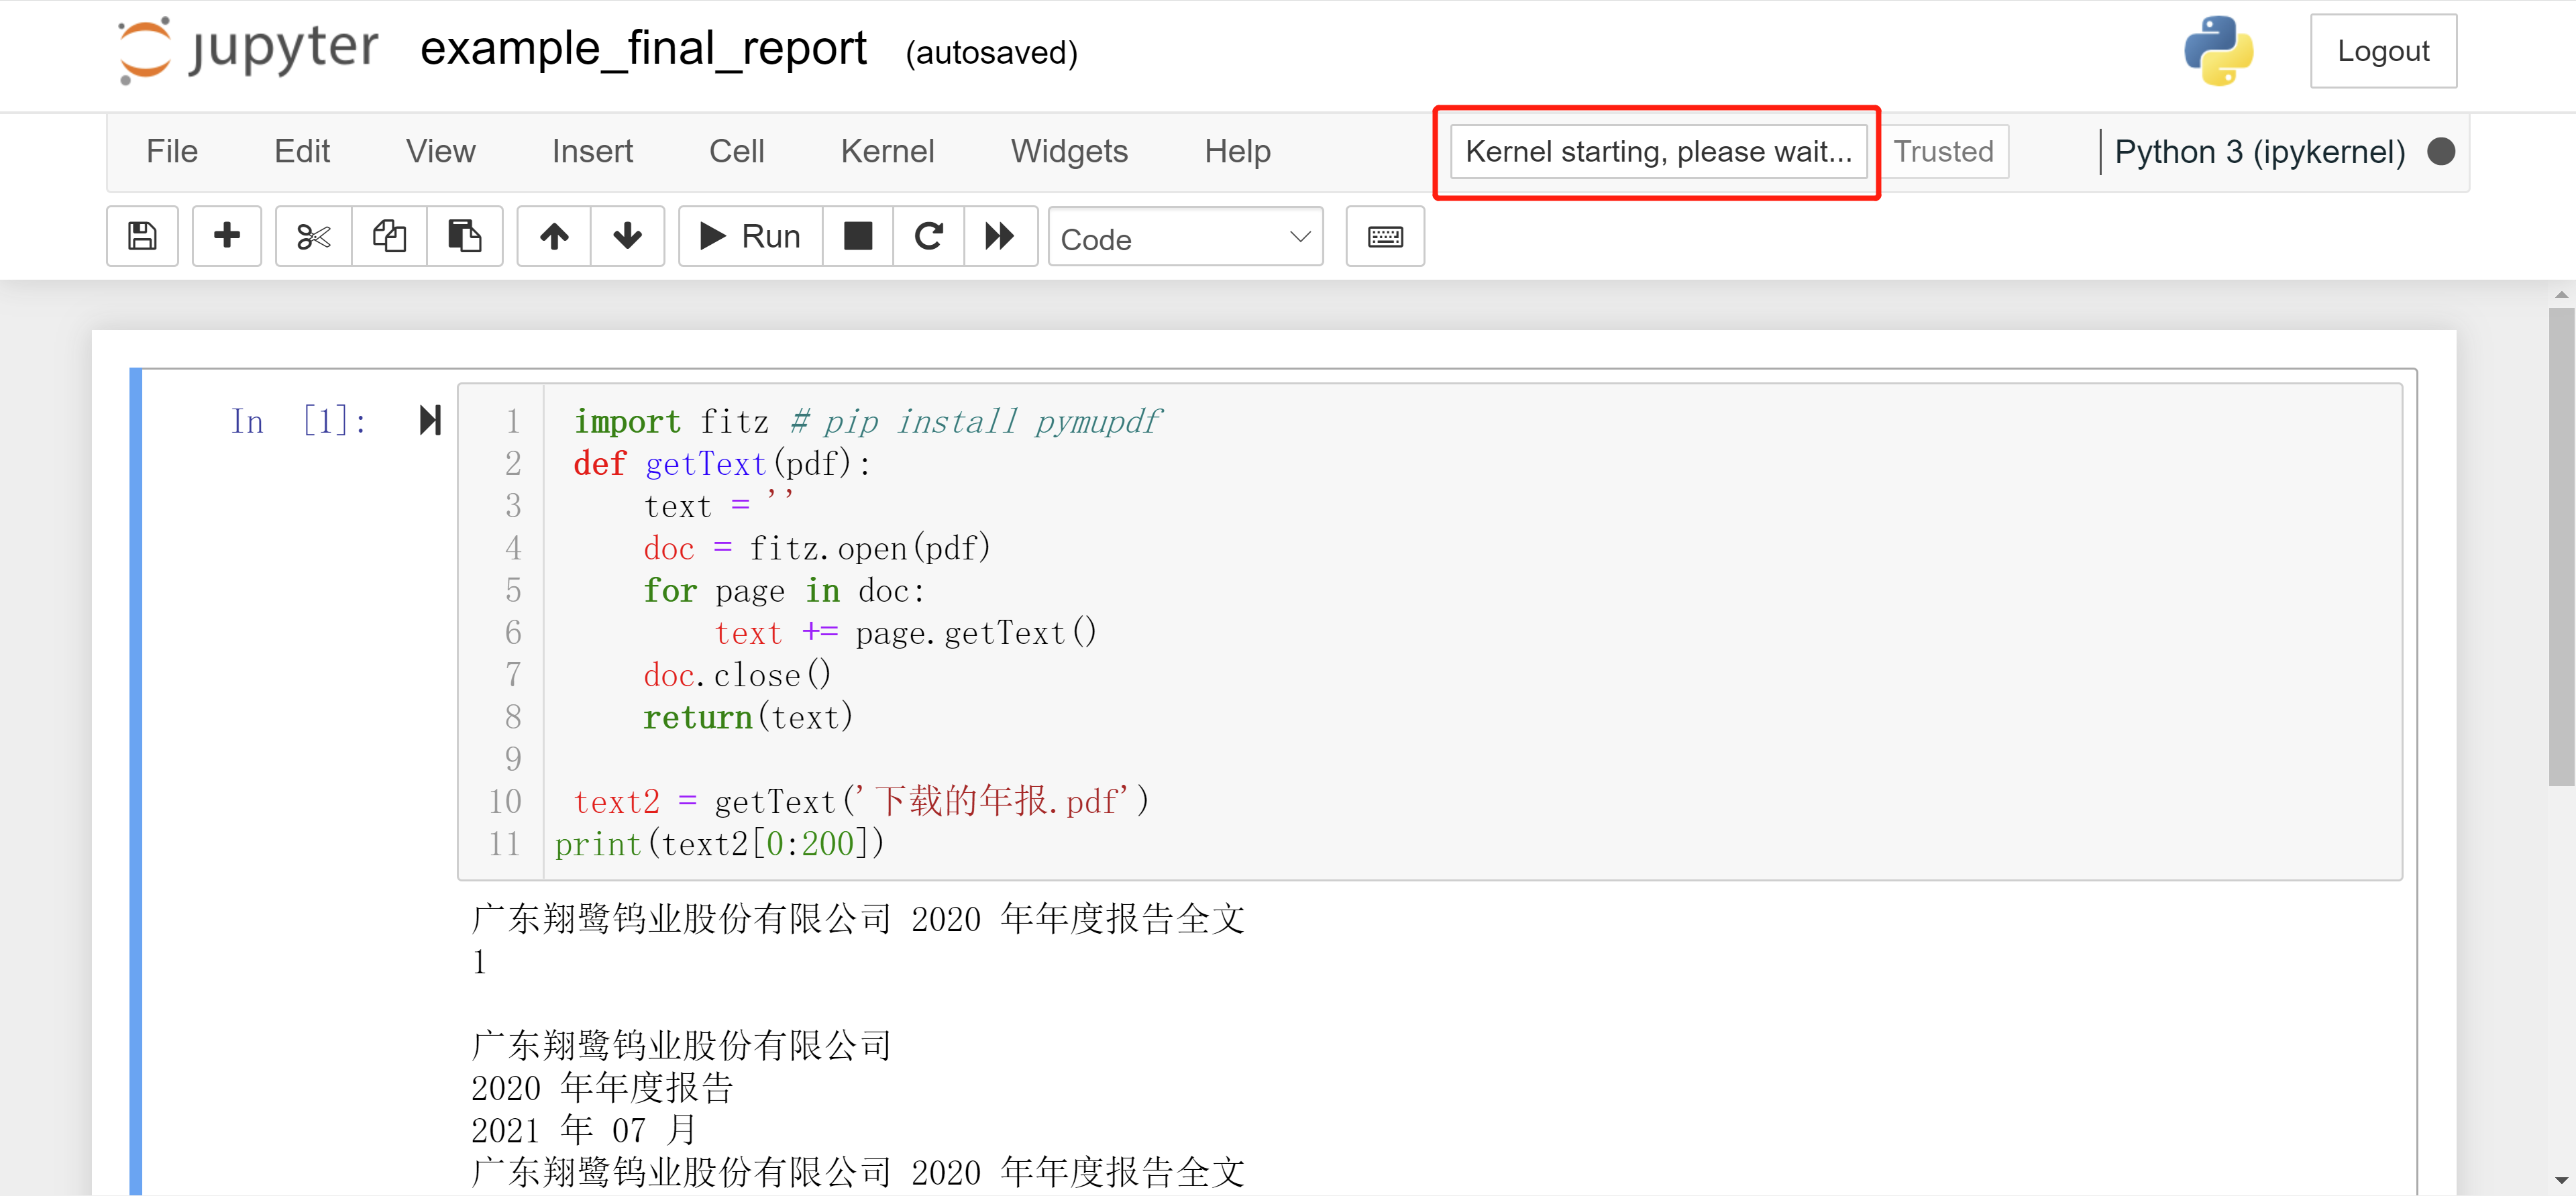This screenshot has height=1196, width=2576.
Task: Click the scrollbar down arrow
Action: [2561, 1181]
